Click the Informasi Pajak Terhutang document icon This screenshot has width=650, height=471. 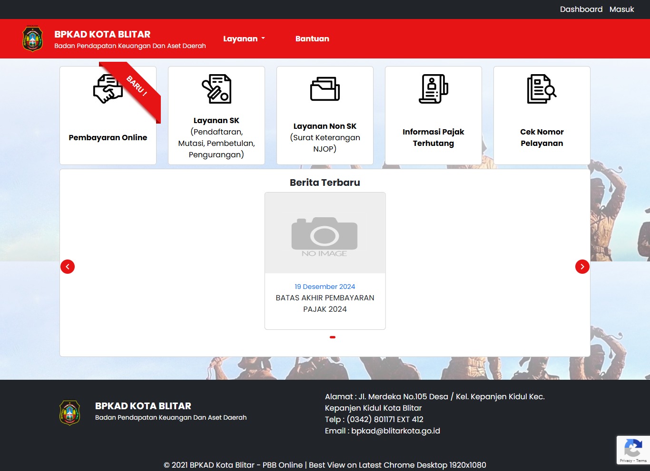[x=433, y=89]
